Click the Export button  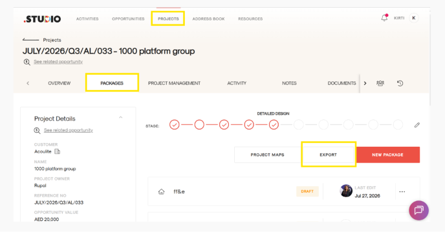[x=329, y=155]
